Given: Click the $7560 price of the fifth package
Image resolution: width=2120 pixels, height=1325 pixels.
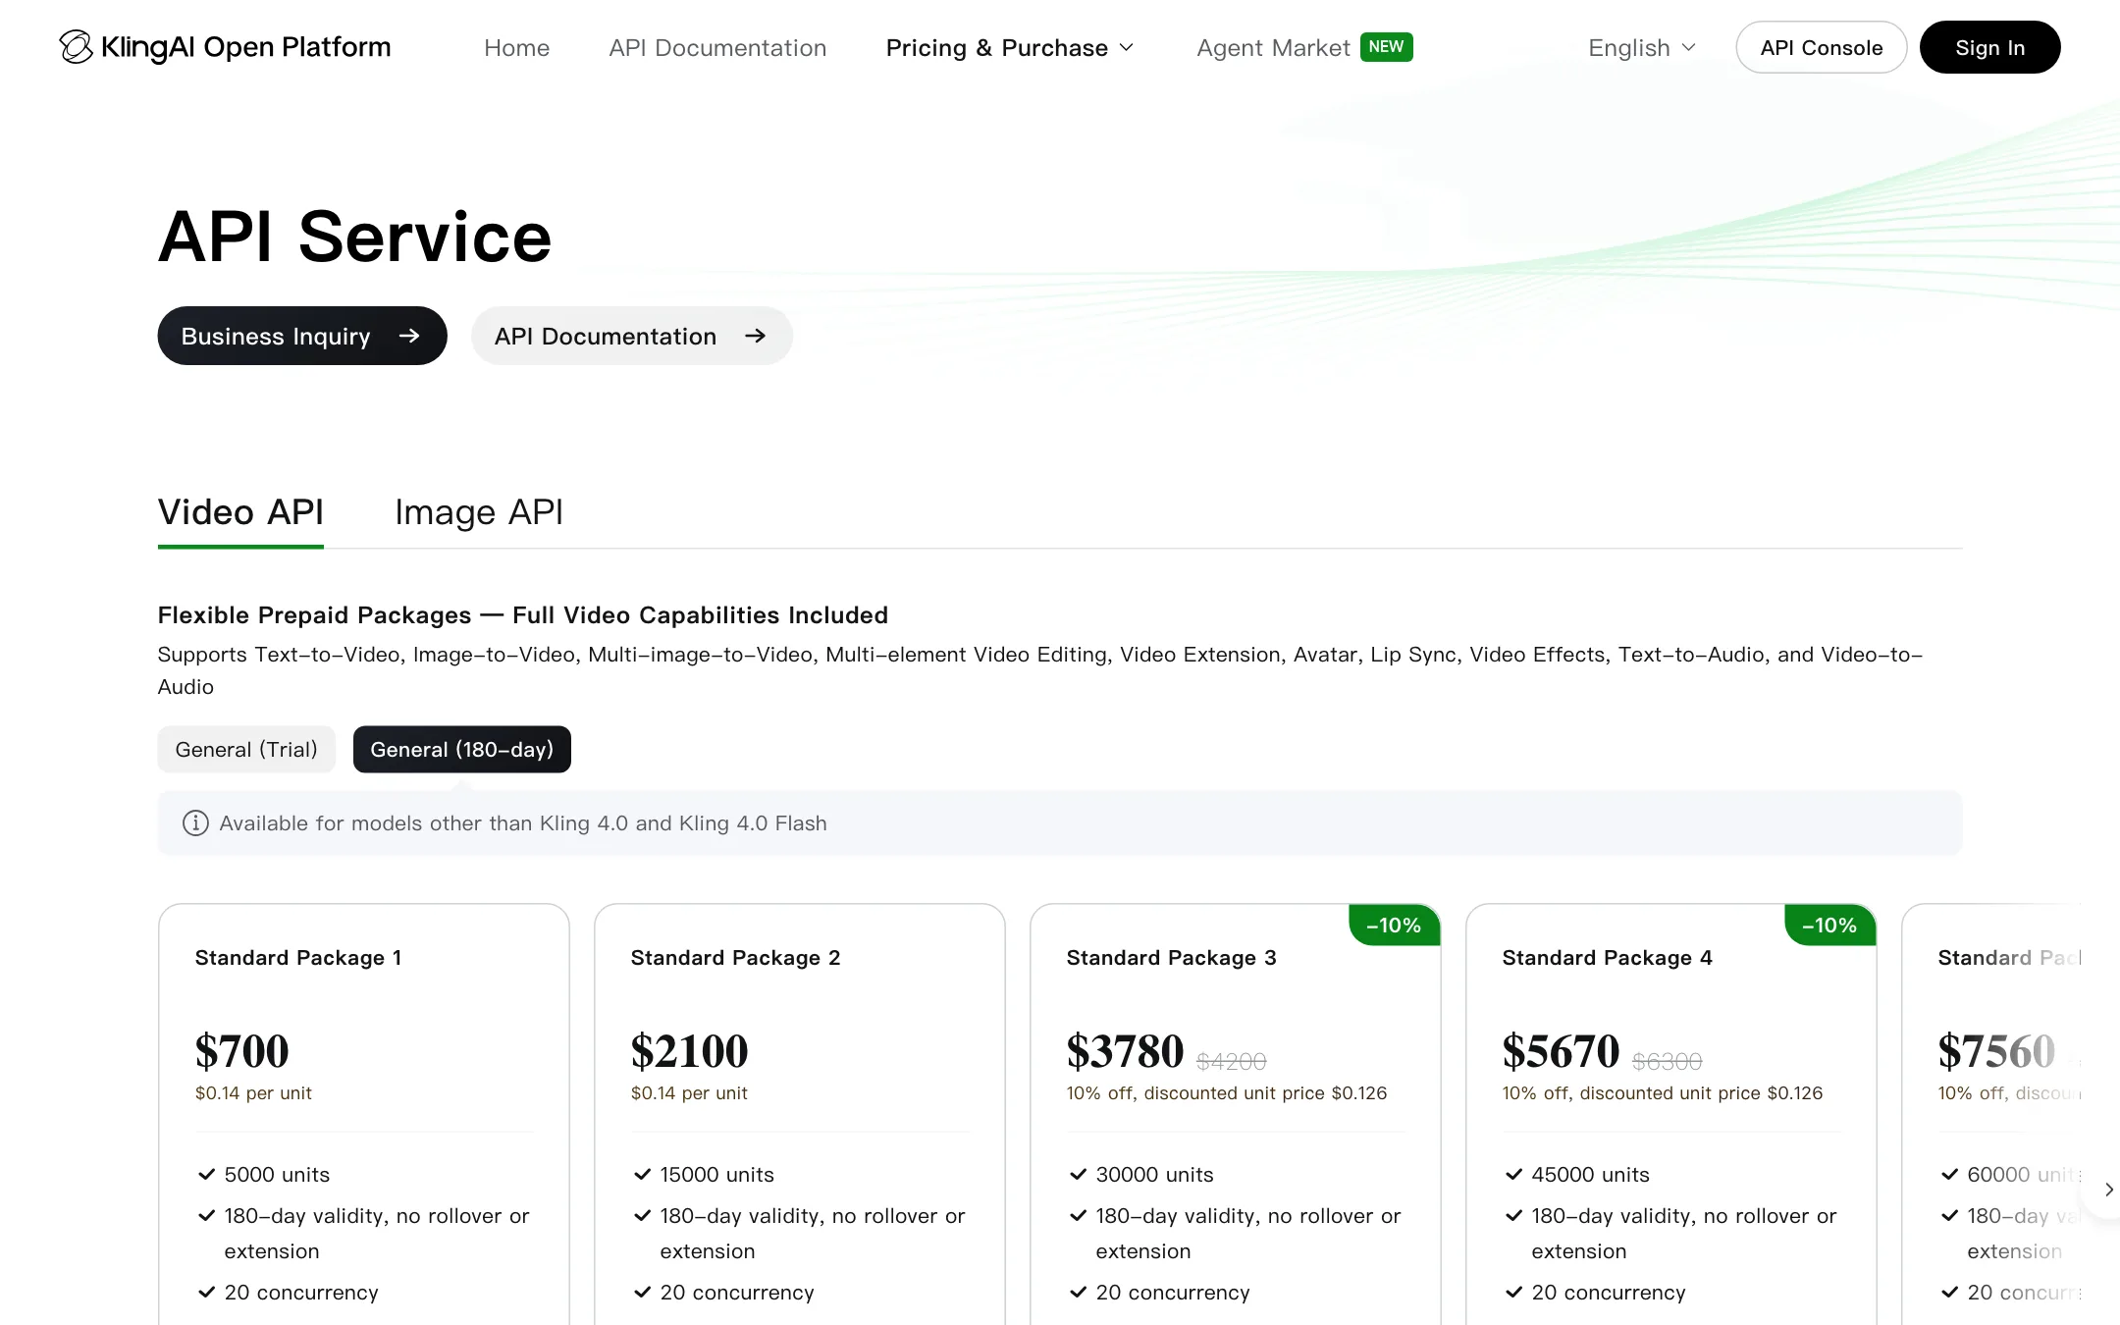Looking at the screenshot, I should [1996, 1051].
